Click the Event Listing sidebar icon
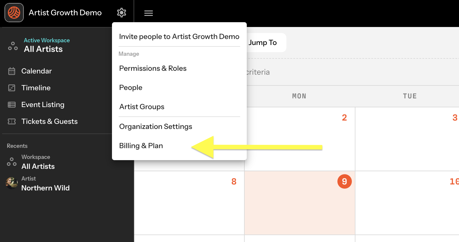459x242 pixels. (x=12, y=105)
